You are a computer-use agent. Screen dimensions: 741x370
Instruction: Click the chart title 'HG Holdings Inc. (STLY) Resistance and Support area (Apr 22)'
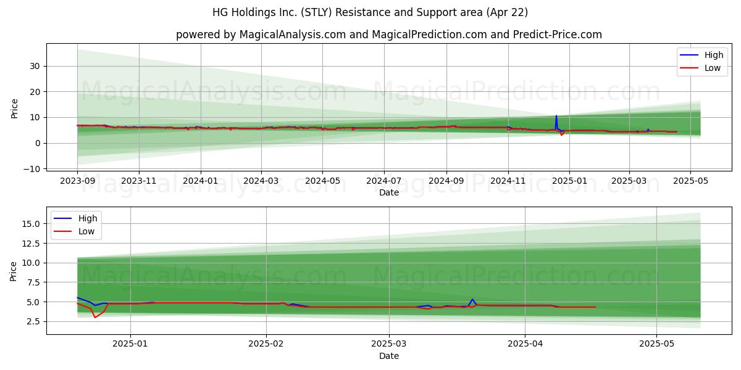click(371, 12)
